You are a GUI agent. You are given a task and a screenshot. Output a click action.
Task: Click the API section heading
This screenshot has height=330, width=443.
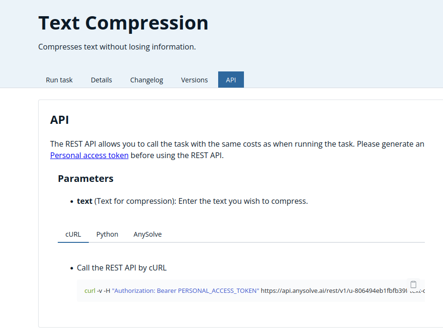pyautogui.click(x=59, y=120)
